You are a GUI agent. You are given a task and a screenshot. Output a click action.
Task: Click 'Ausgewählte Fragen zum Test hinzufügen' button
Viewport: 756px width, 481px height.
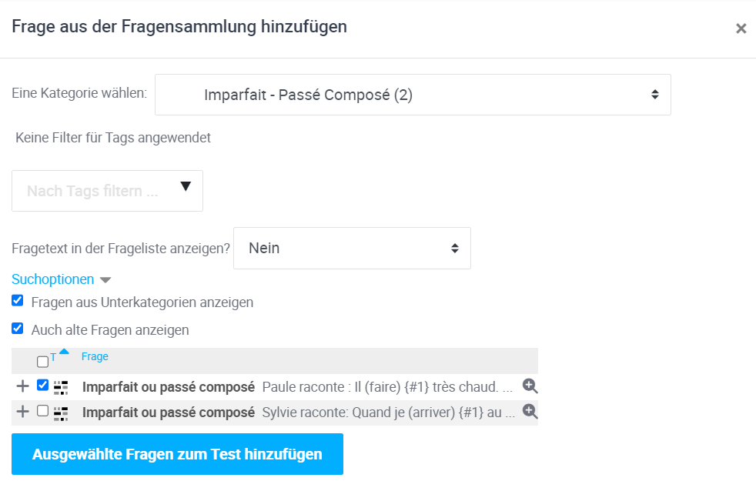[177, 454]
